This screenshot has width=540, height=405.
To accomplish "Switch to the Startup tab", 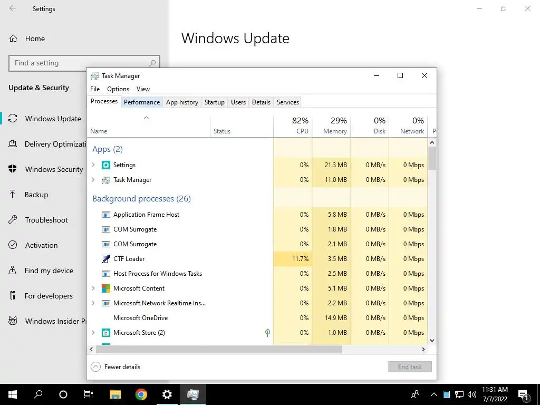I will pyautogui.click(x=215, y=102).
